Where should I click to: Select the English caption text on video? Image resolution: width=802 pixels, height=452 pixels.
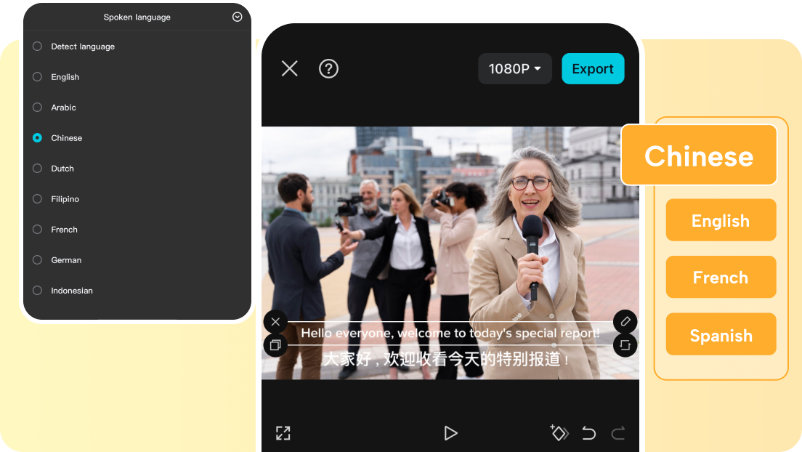pyautogui.click(x=450, y=334)
